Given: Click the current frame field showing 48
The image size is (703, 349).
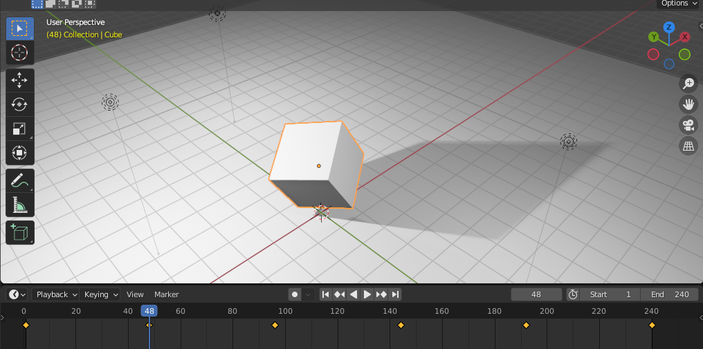Looking at the screenshot, I should click(536, 294).
